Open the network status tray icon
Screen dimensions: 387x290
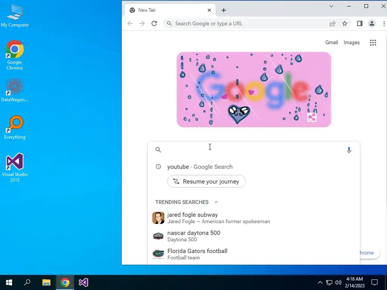click(329, 282)
